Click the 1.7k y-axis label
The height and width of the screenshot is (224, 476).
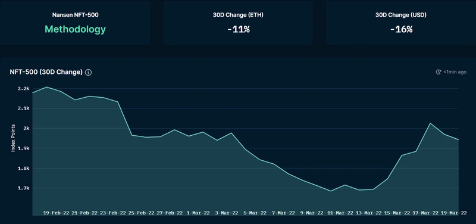pyautogui.click(x=23, y=188)
